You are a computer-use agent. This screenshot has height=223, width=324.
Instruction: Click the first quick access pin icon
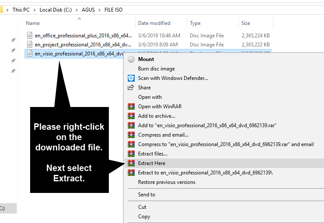click(x=13, y=40)
